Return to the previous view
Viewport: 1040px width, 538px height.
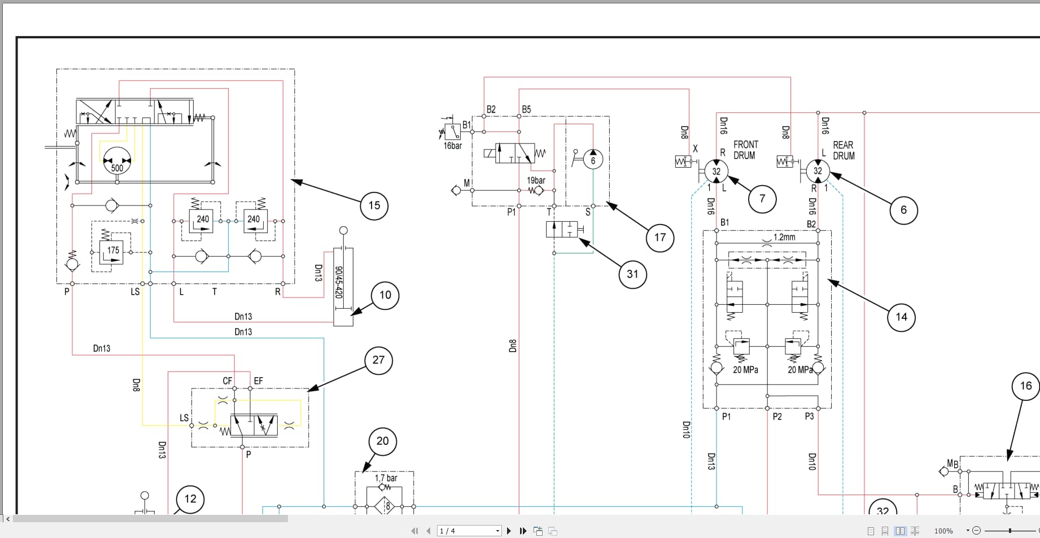(538, 531)
